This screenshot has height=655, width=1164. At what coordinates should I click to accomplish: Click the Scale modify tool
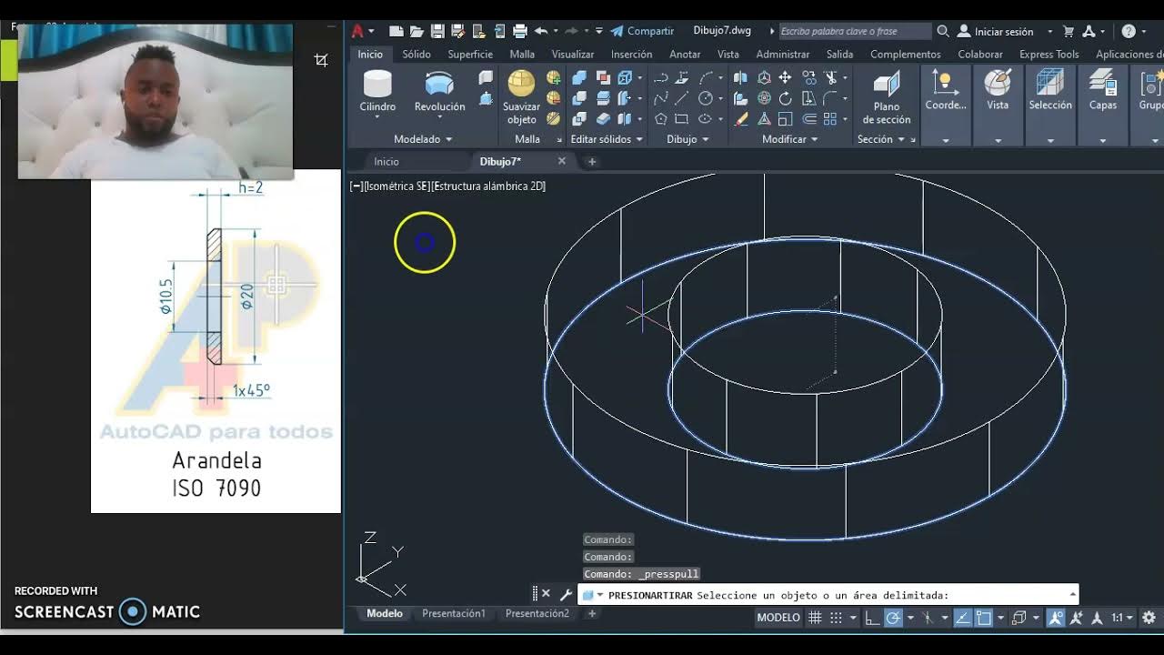tap(785, 119)
